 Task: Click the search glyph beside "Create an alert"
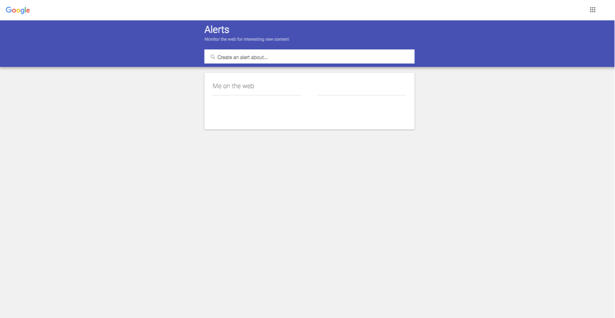[x=212, y=57]
